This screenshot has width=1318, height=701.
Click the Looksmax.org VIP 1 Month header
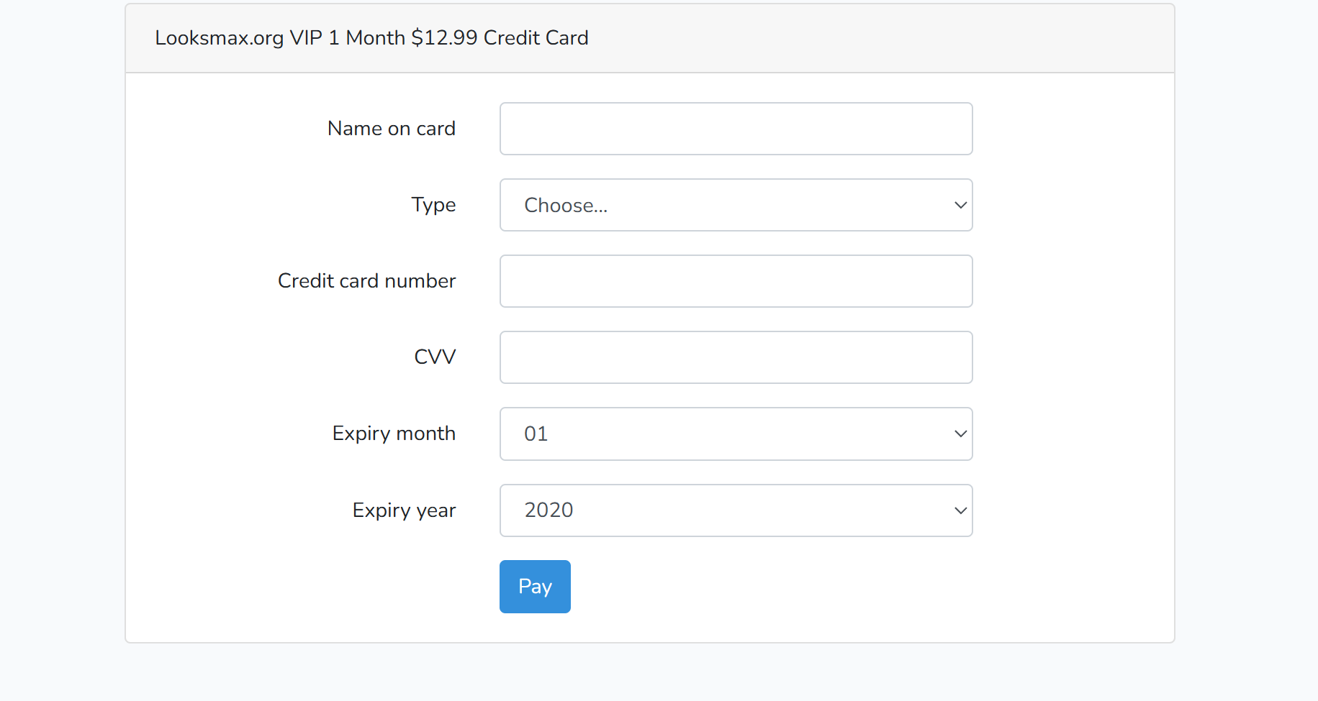(x=371, y=38)
